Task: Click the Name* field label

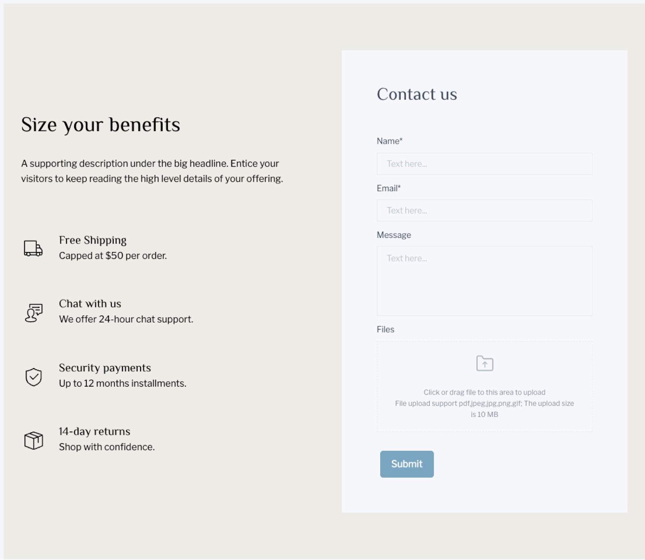Action: click(x=389, y=141)
